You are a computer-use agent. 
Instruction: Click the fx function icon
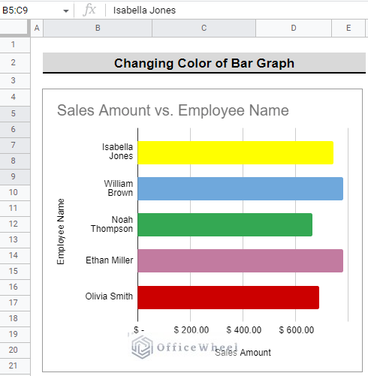[x=89, y=11]
